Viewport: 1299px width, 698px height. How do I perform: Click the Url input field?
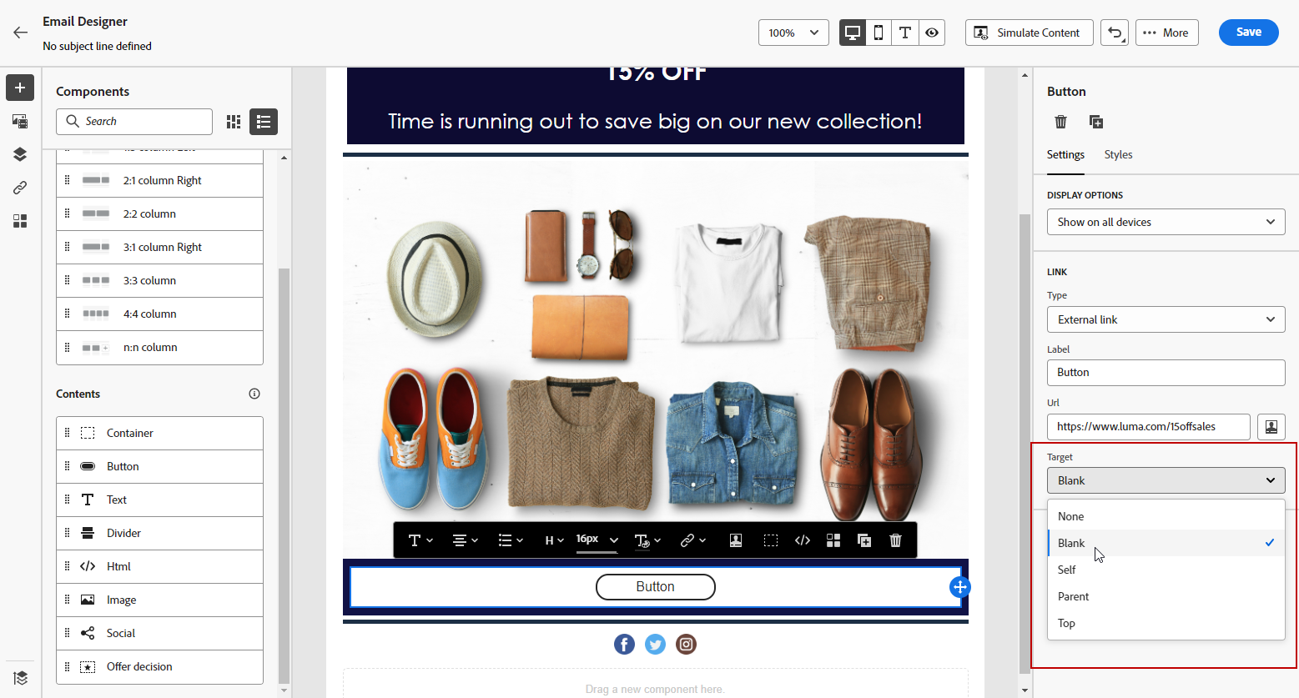pyautogui.click(x=1148, y=427)
